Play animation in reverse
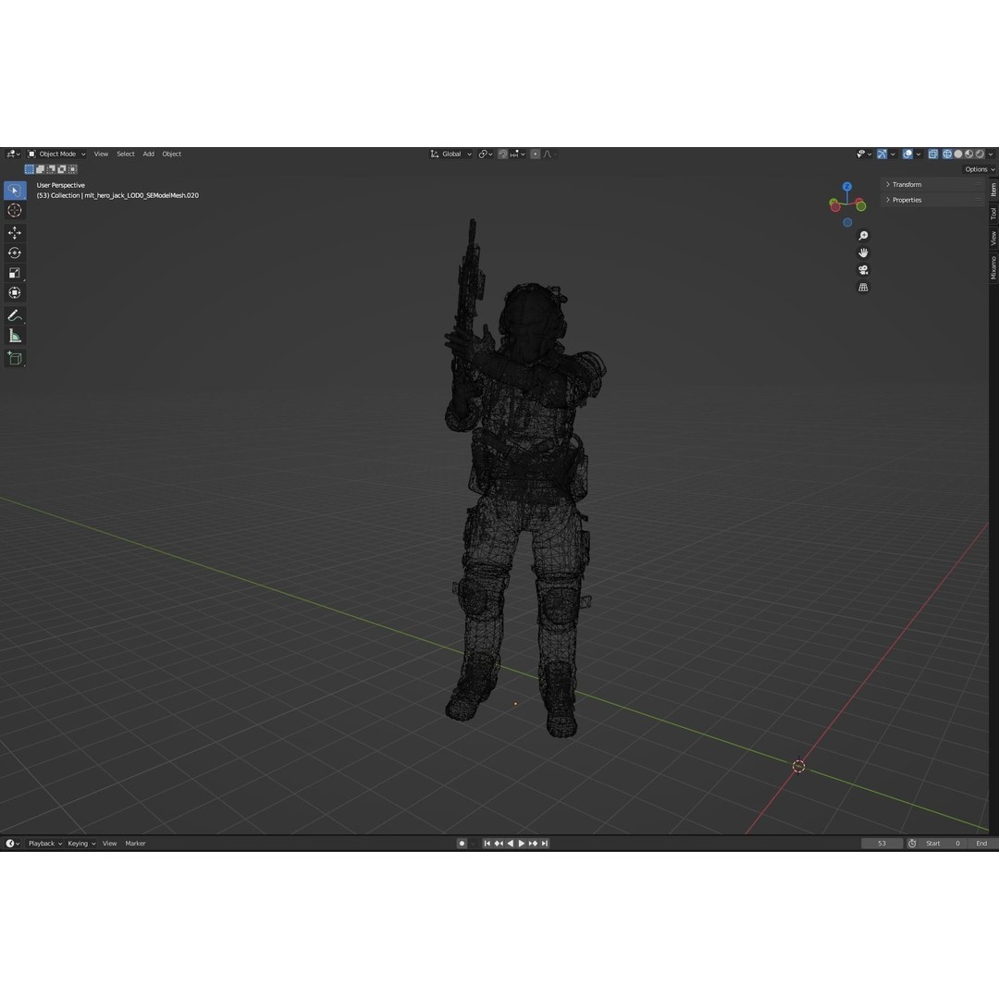The width and height of the screenshot is (999, 999). tap(510, 844)
